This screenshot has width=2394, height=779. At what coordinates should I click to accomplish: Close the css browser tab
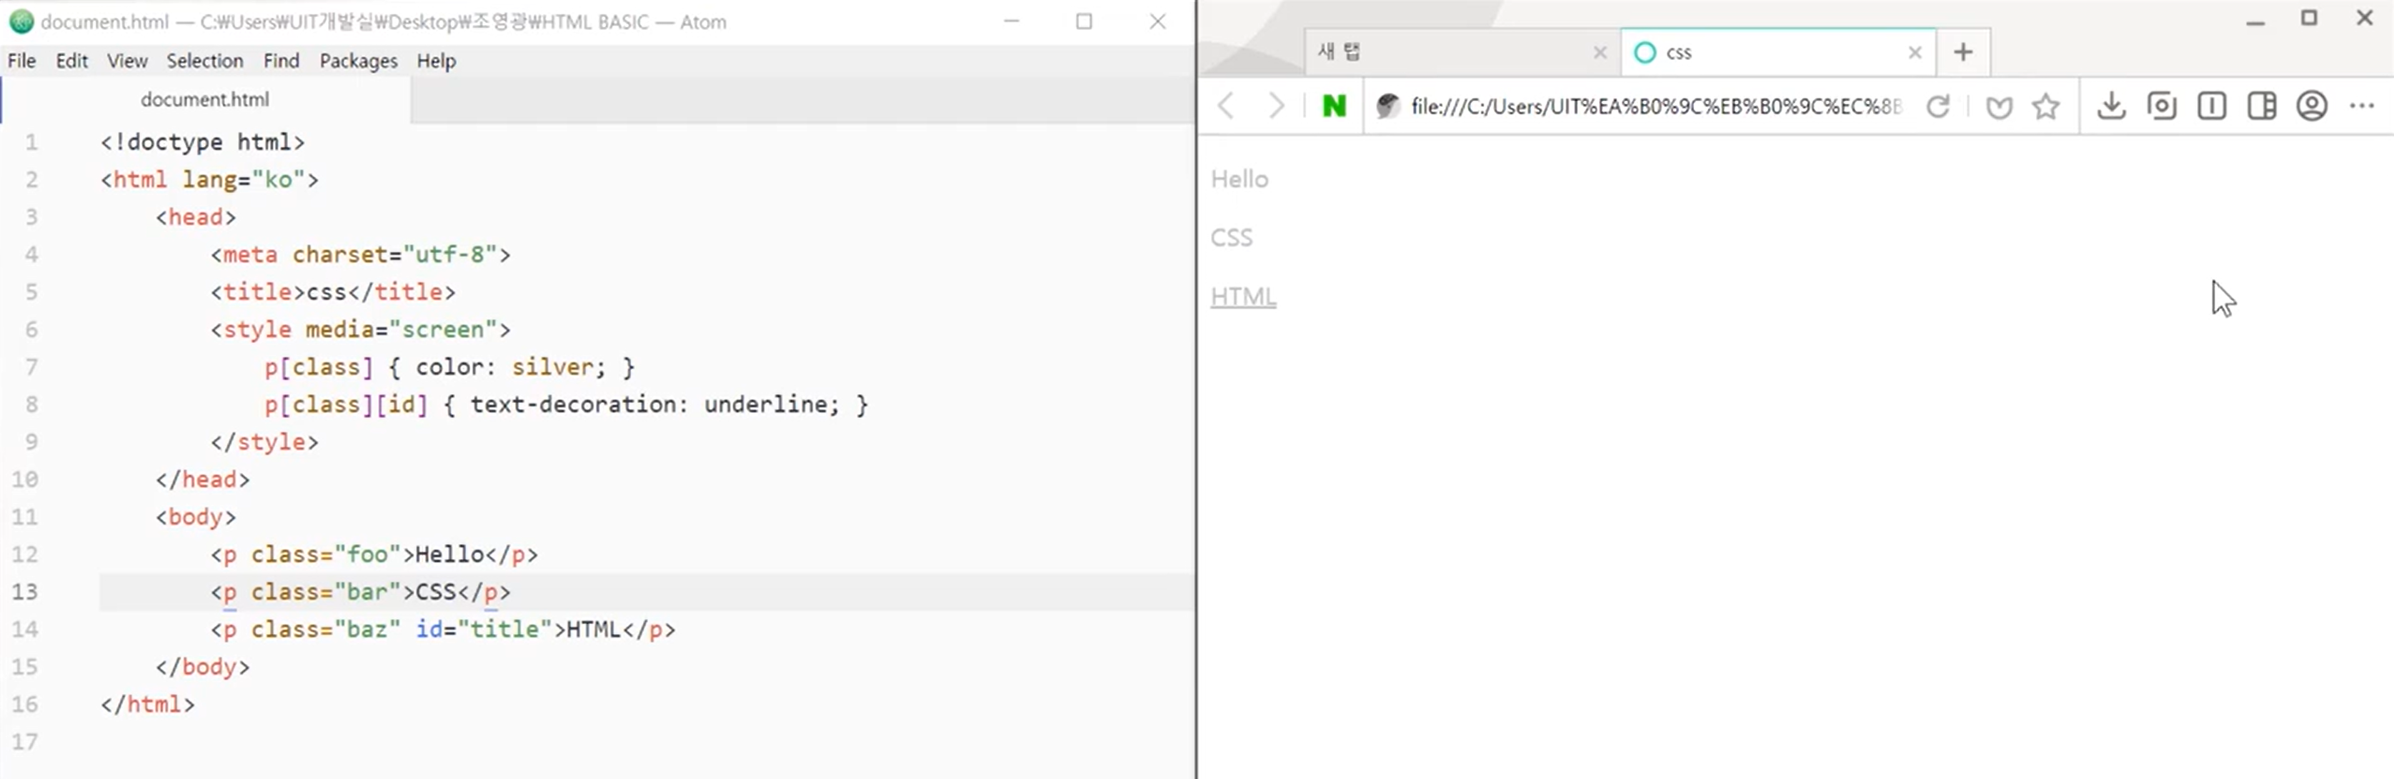coord(1915,53)
